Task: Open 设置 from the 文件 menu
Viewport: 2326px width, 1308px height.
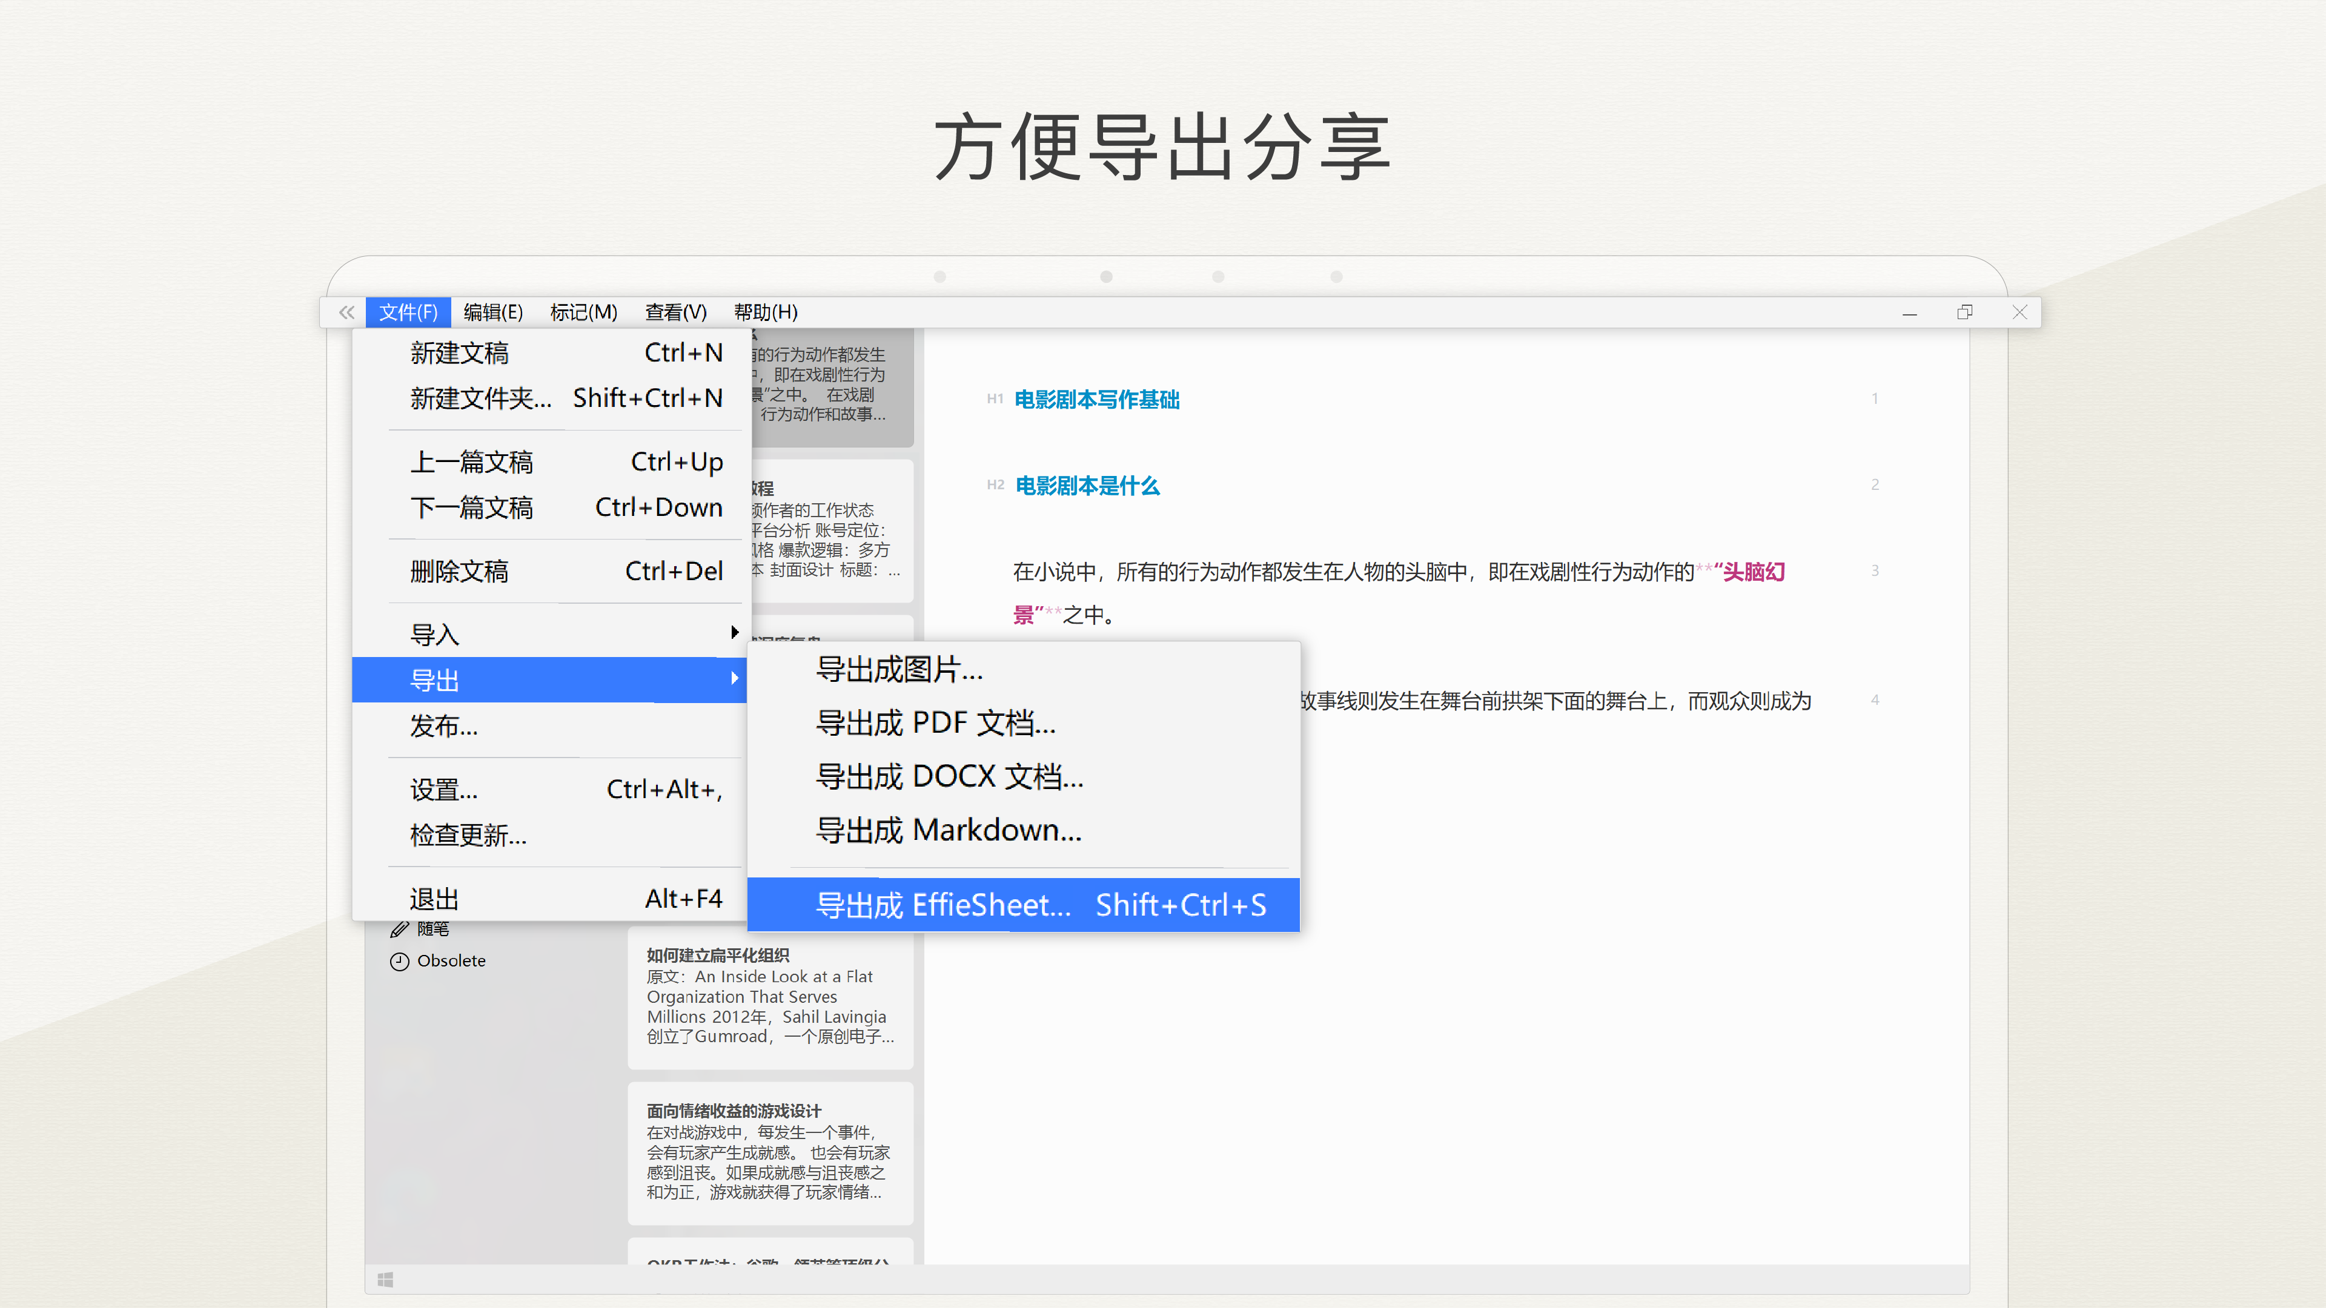Action: click(x=444, y=788)
